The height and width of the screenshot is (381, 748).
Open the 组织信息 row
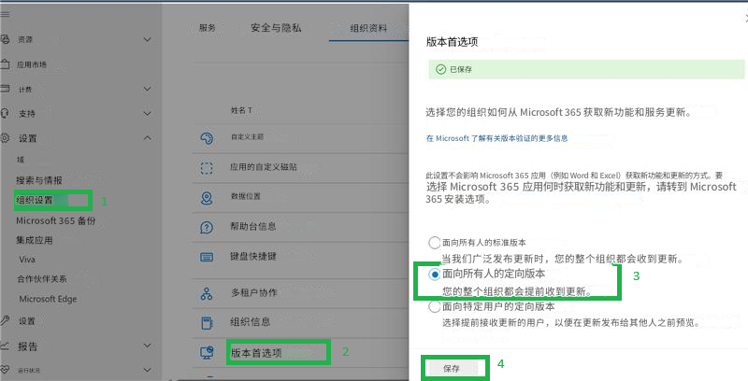tap(300, 322)
